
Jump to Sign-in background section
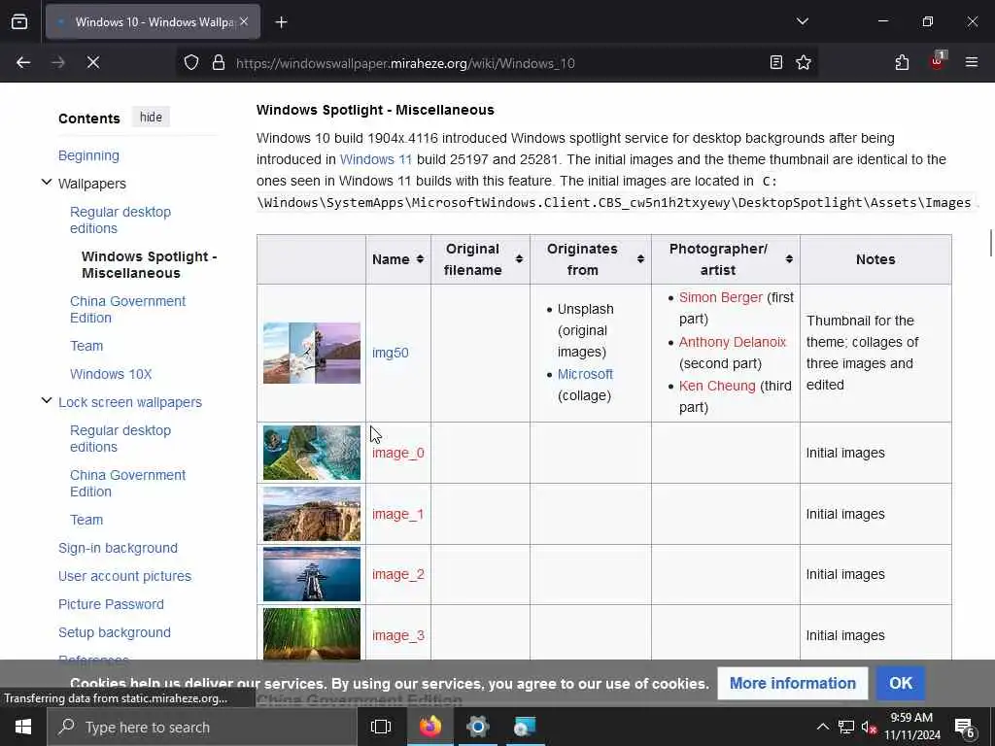[x=118, y=548]
